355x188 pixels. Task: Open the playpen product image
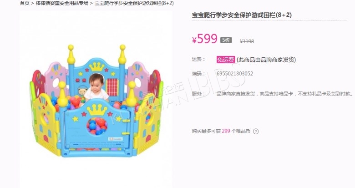coord(96,101)
